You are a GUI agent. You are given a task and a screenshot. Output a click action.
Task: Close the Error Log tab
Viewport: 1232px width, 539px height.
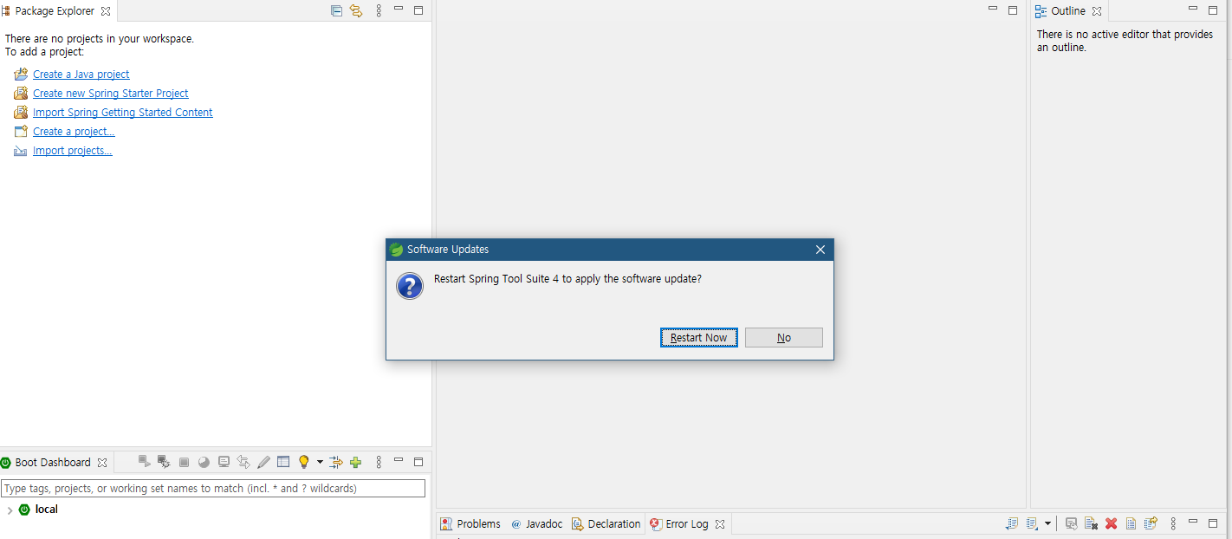(x=720, y=524)
